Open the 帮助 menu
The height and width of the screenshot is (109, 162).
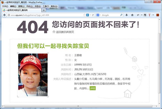(x=54, y=6)
